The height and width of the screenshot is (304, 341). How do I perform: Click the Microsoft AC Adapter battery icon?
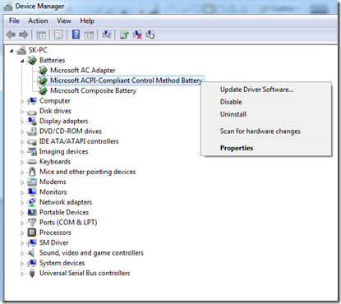(43, 71)
